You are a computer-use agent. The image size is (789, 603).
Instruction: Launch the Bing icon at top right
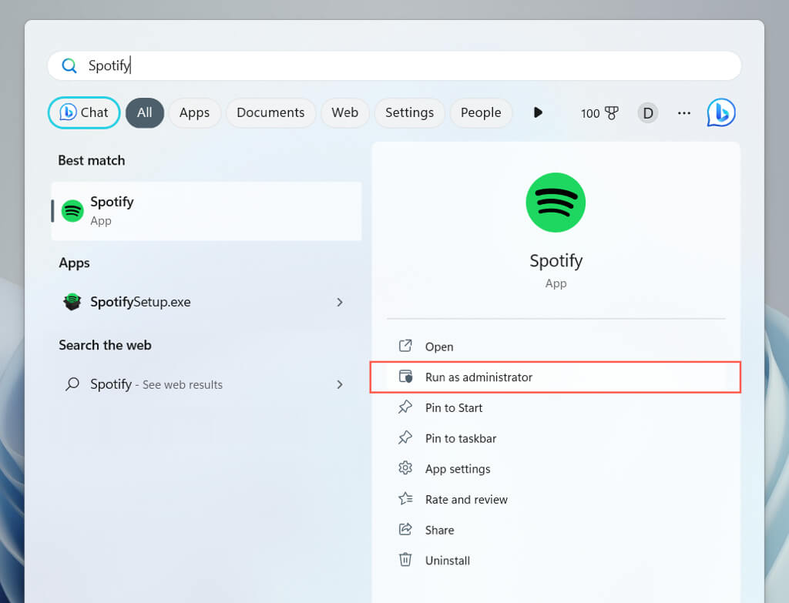pyautogui.click(x=721, y=112)
